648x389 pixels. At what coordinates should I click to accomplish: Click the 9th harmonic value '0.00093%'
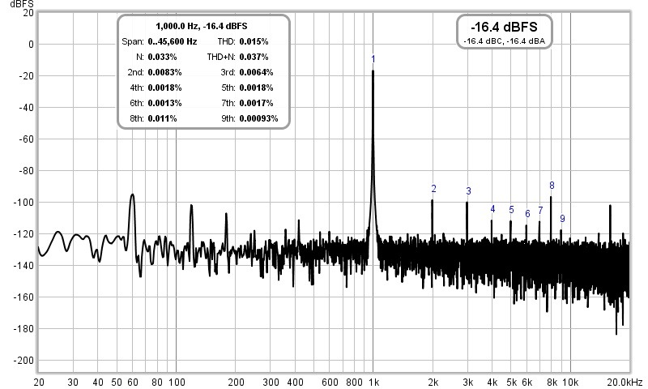(x=258, y=118)
